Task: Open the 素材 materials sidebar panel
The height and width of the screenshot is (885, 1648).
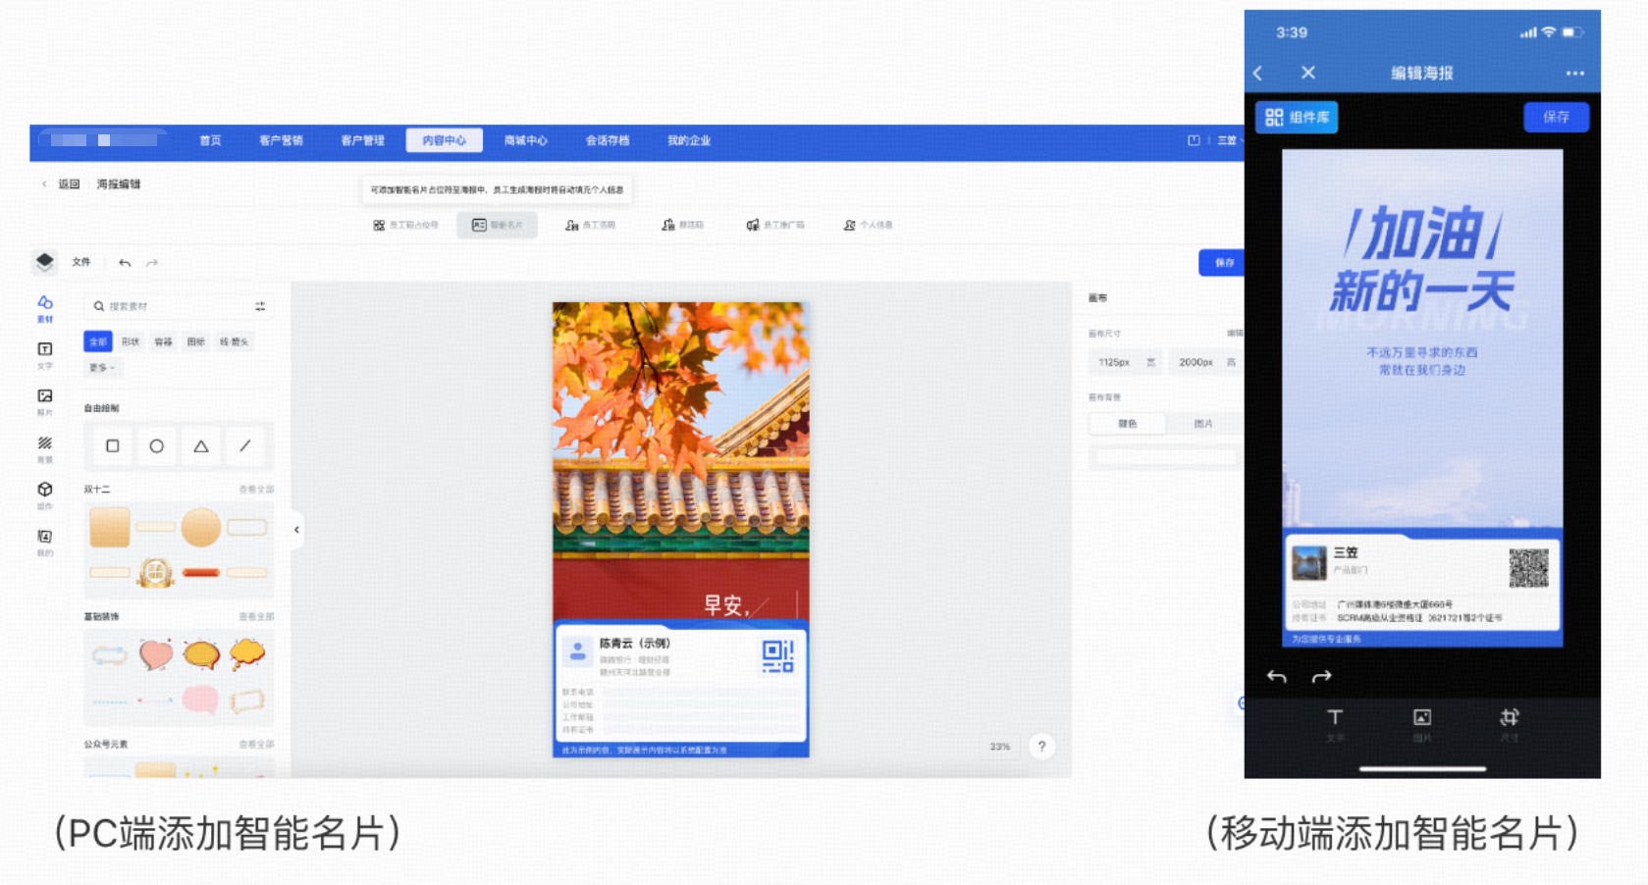Action: click(x=45, y=308)
